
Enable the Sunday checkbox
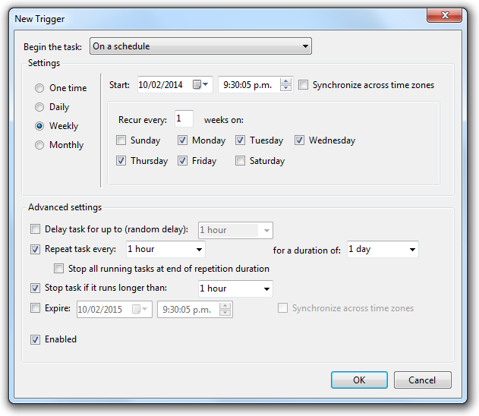[121, 140]
